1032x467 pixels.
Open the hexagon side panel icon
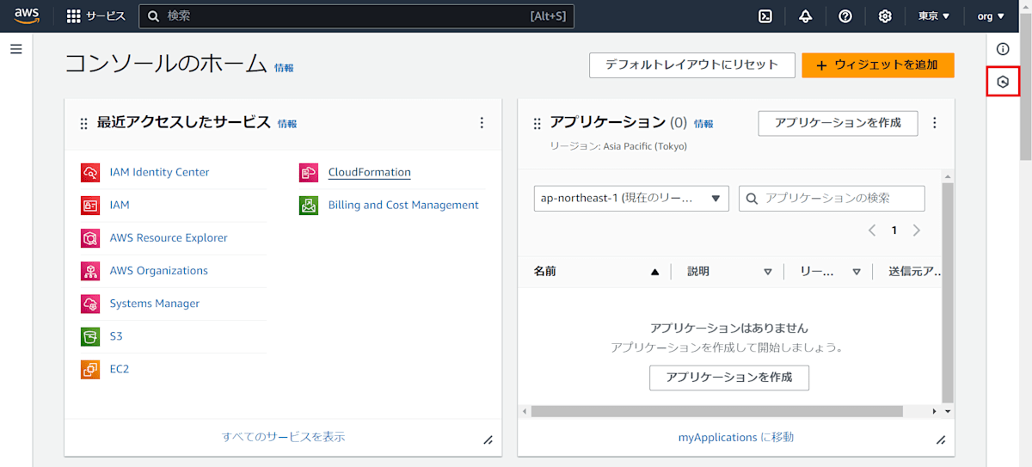(x=1003, y=82)
